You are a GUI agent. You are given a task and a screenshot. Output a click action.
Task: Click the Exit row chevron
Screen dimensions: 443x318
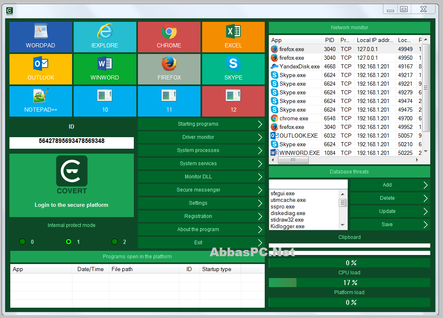(x=260, y=243)
